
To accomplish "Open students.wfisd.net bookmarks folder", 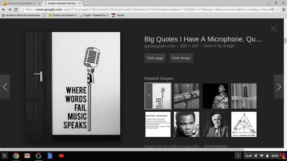I will coord(21,15).
